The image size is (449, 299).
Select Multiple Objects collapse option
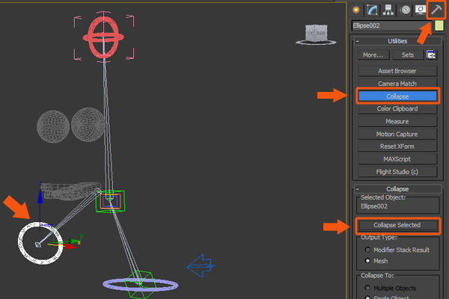[x=391, y=288]
